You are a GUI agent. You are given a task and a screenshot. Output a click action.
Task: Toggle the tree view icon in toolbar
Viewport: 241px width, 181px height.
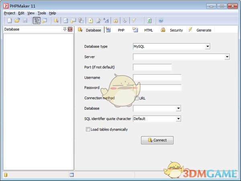tap(37, 20)
